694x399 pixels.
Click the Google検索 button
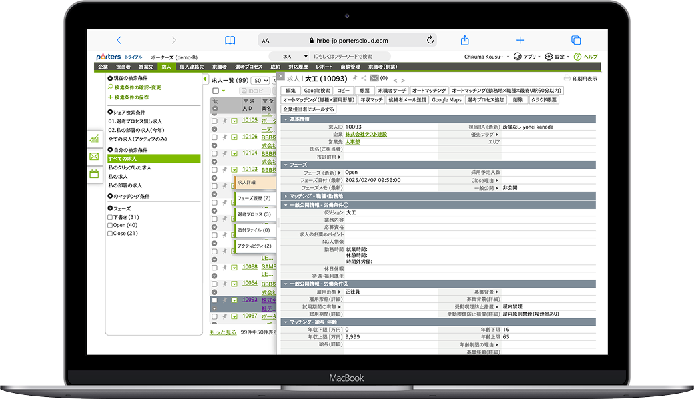tap(317, 91)
